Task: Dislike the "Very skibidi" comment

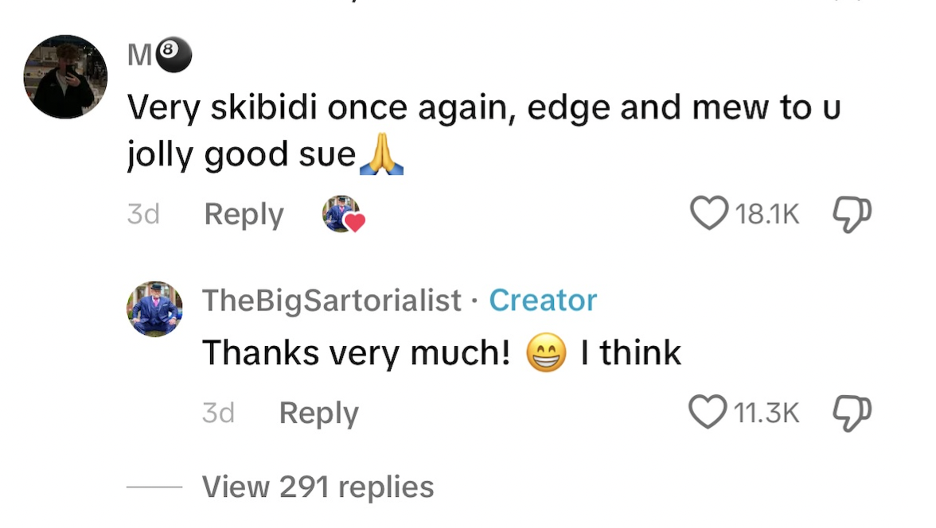Action: pyautogui.click(x=851, y=213)
